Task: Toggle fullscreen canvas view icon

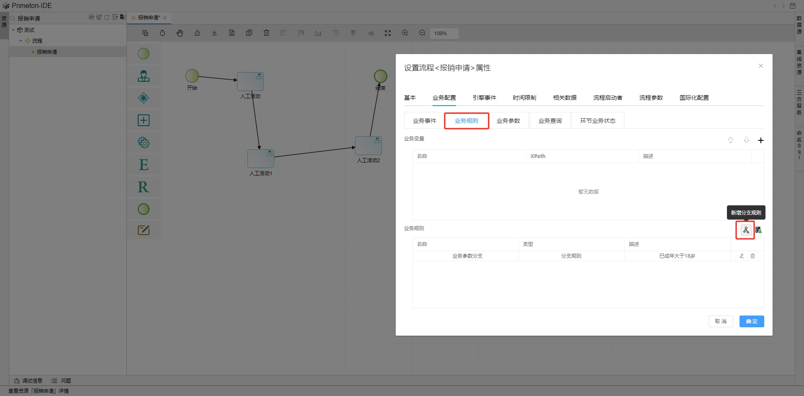Action: [x=388, y=33]
